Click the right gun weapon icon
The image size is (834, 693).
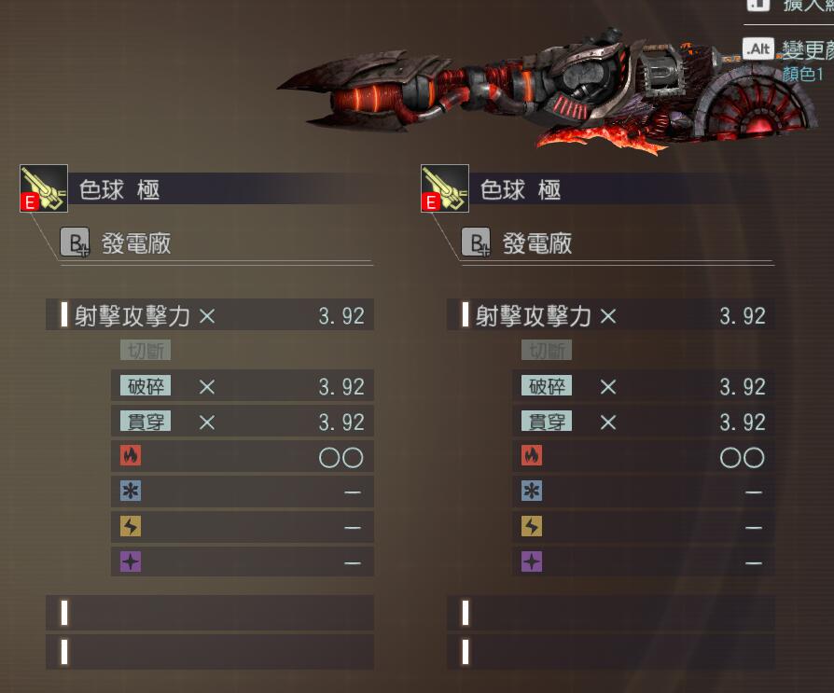[445, 188]
